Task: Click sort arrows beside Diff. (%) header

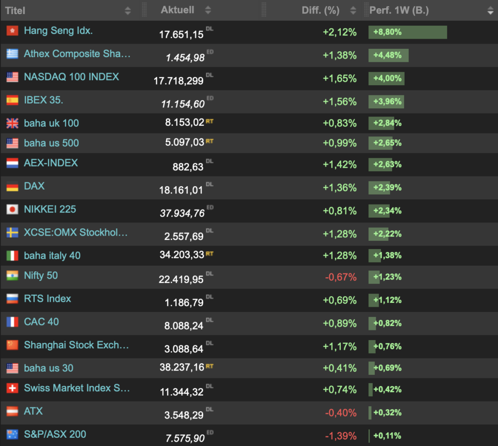Action: click(353, 10)
